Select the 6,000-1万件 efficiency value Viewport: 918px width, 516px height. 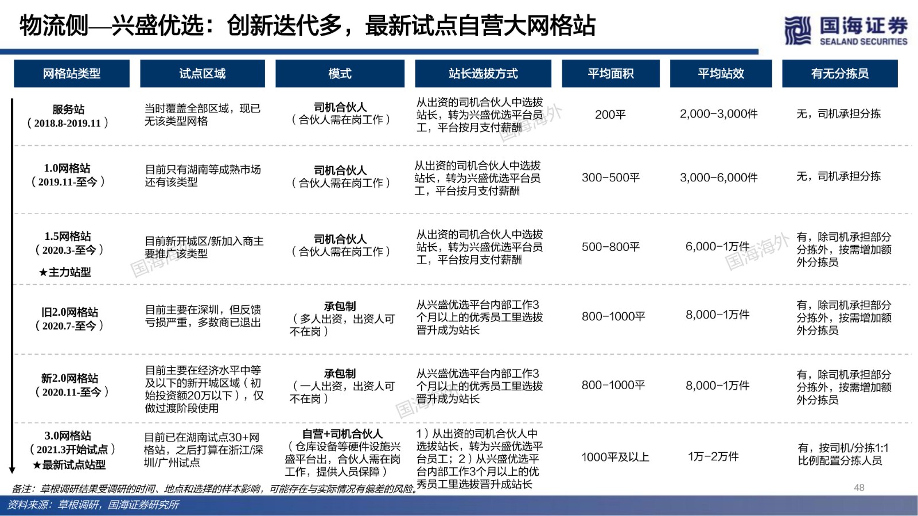pyautogui.click(x=718, y=247)
